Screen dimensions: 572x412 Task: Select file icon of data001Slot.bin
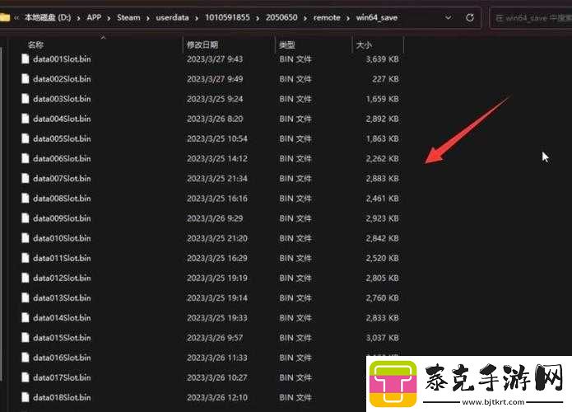pyautogui.click(x=26, y=59)
